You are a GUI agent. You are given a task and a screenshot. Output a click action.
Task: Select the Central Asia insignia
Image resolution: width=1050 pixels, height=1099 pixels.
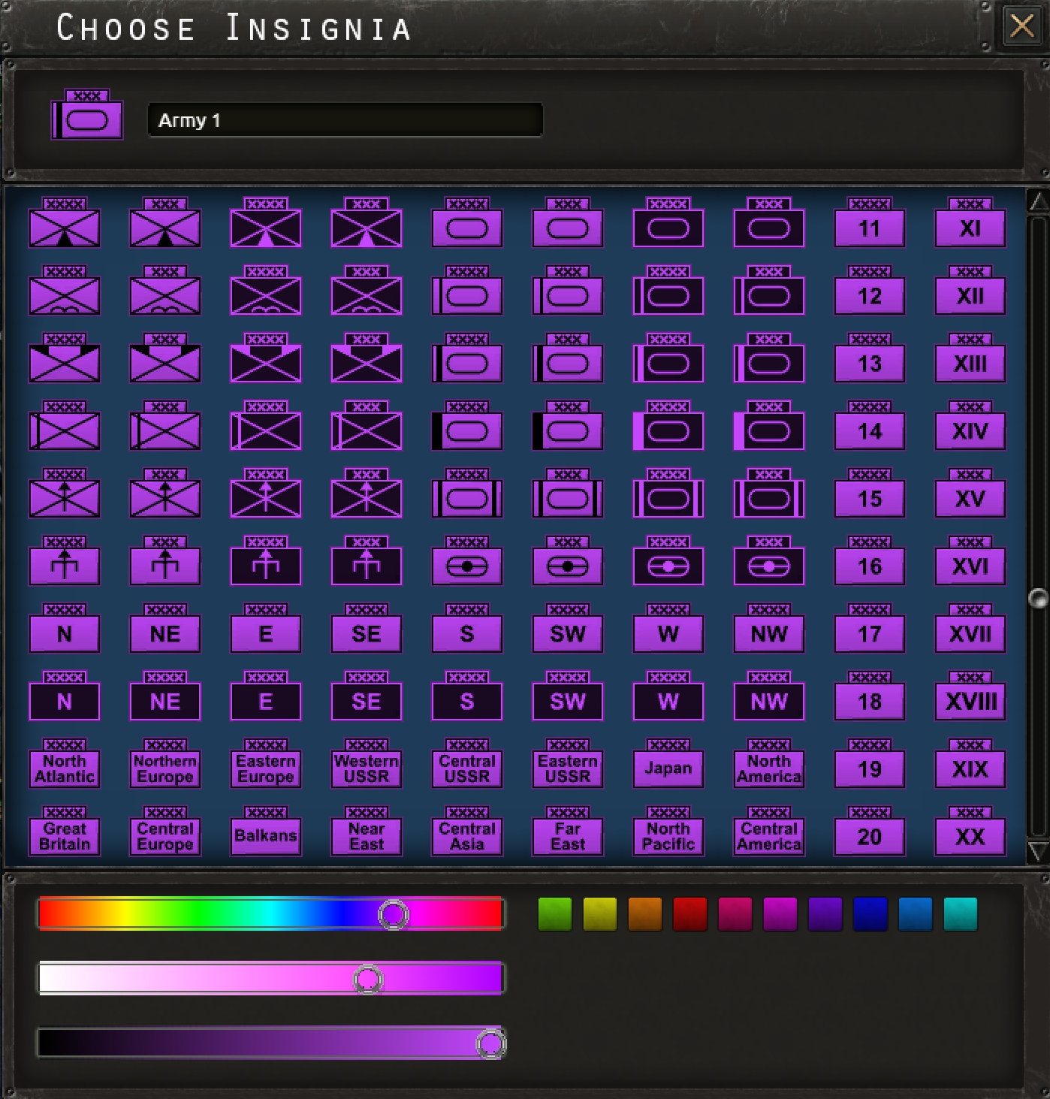click(x=467, y=831)
